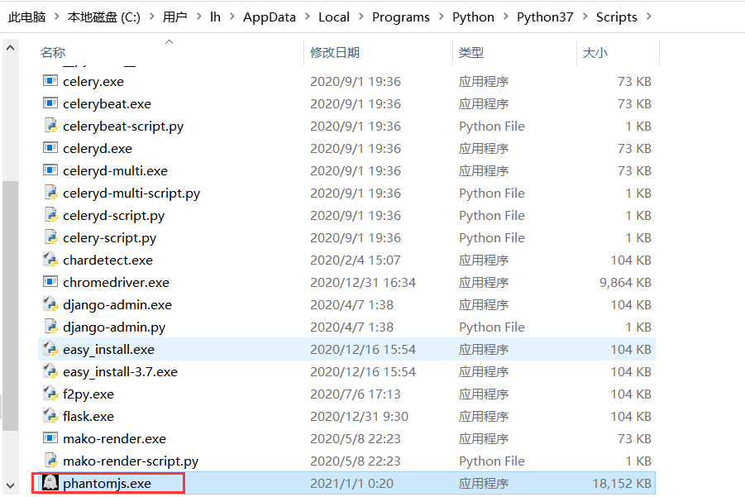Click the celeryd.exe application icon
745x497 pixels.
50,148
